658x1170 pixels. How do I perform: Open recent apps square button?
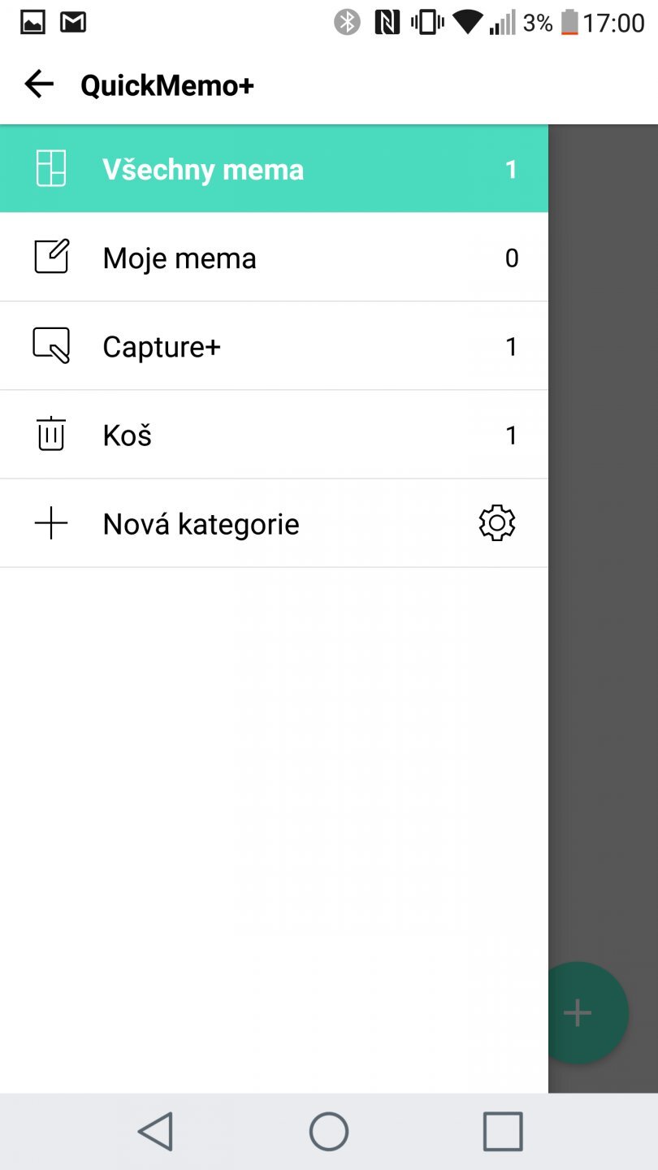point(502,1131)
